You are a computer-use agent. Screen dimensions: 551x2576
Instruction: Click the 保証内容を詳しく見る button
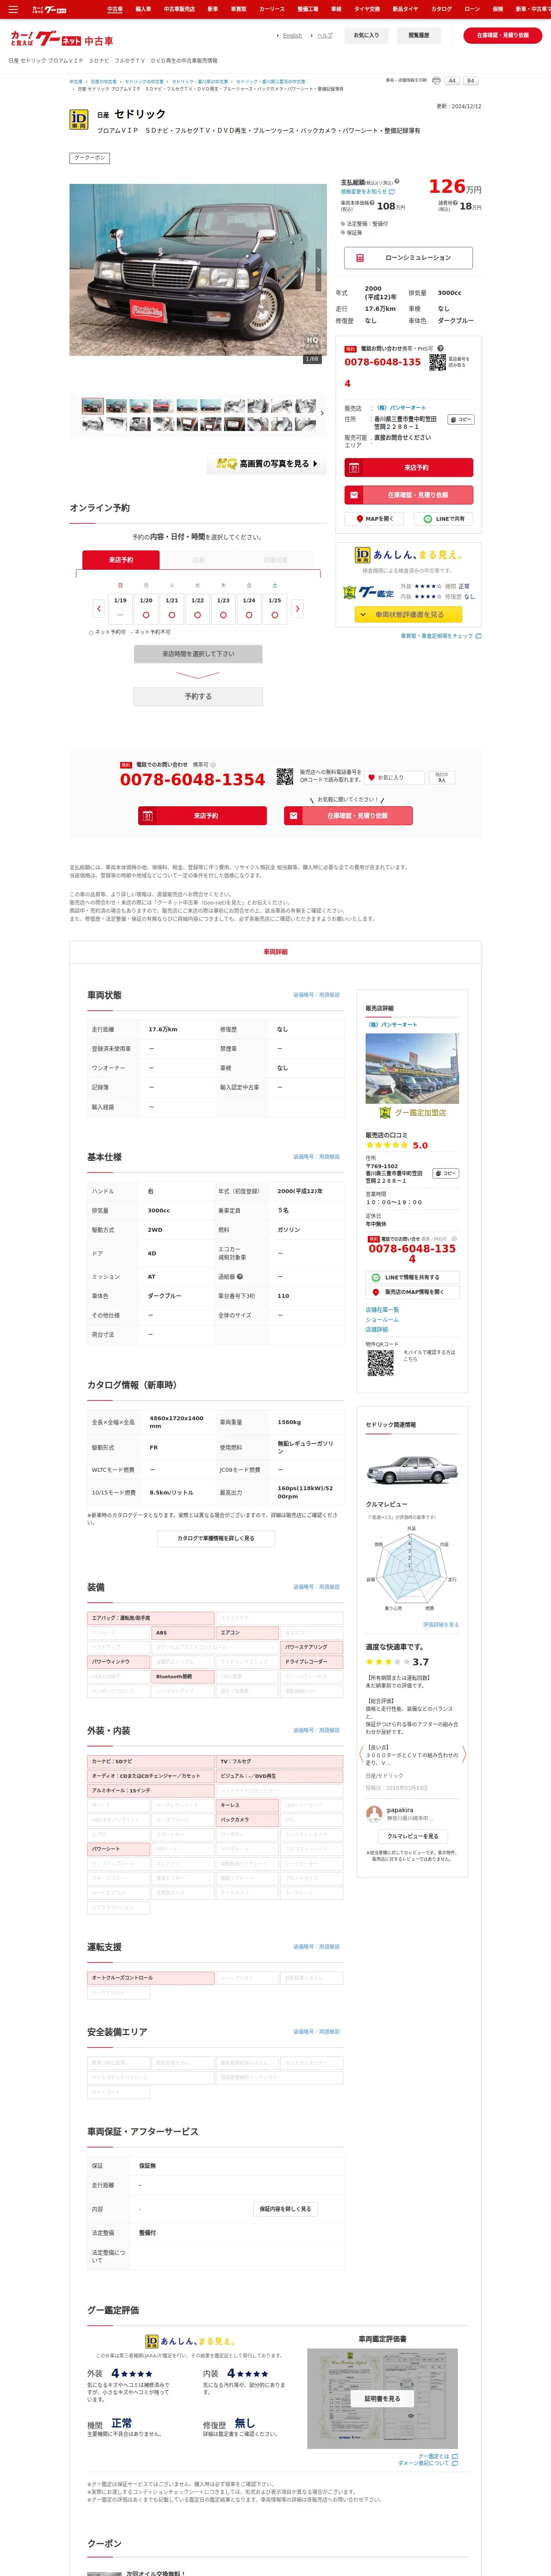coord(285,2208)
